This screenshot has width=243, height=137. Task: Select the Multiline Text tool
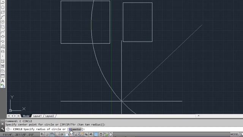coord(3,81)
